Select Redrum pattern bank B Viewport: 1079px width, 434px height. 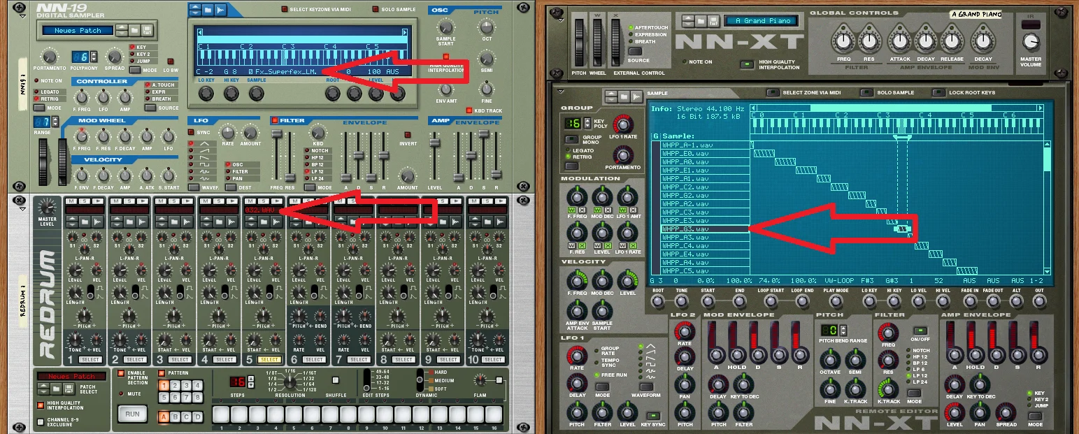175,418
